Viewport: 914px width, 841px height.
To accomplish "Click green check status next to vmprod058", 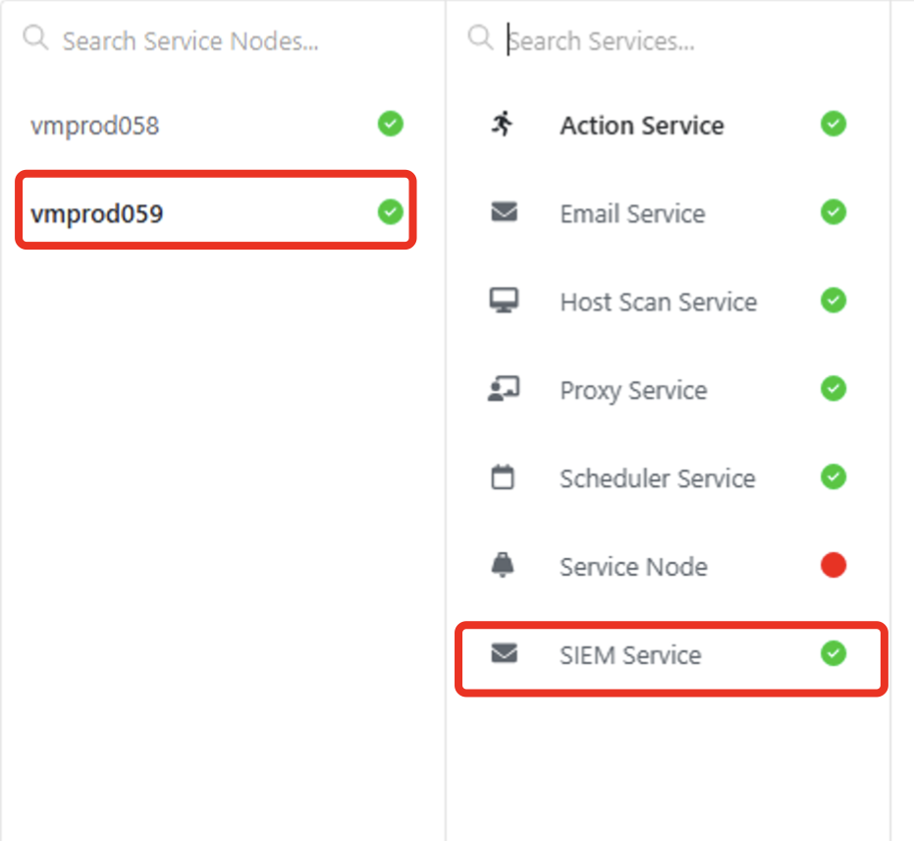I will (x=391, y=124).
